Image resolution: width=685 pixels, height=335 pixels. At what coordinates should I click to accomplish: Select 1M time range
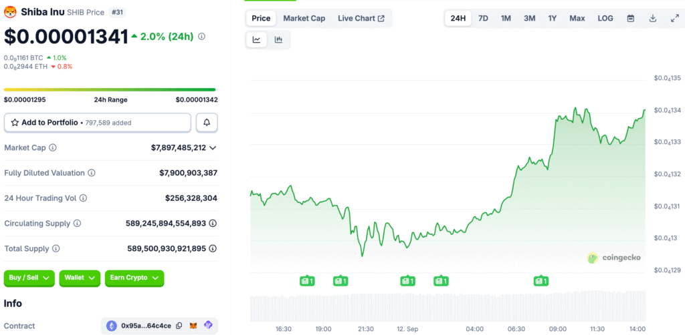point(506,18)
